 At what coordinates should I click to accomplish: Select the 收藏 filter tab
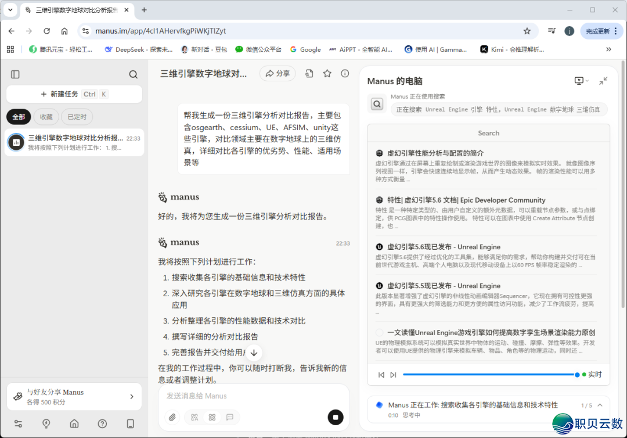click(x=46, y=117)
